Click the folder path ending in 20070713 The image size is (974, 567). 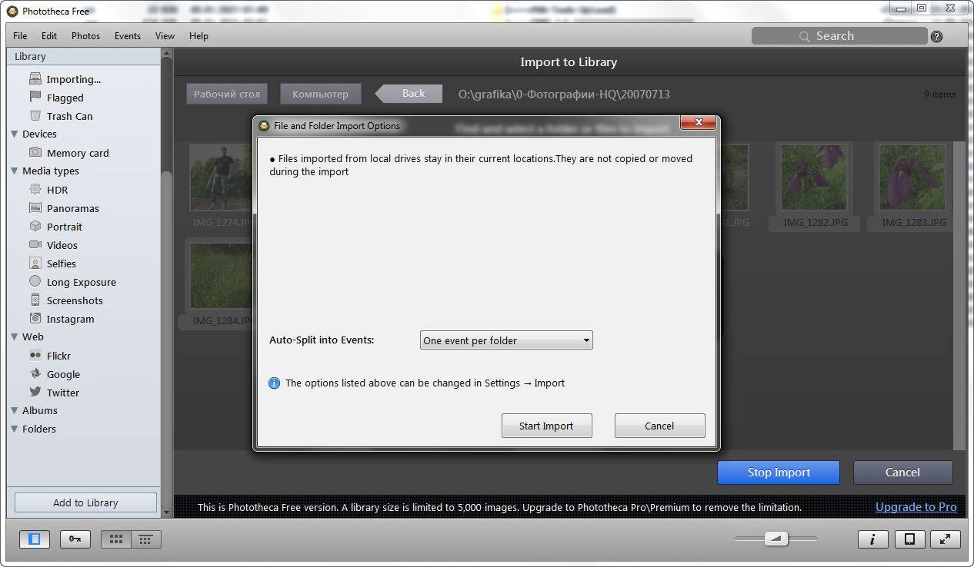coord(564,94)
